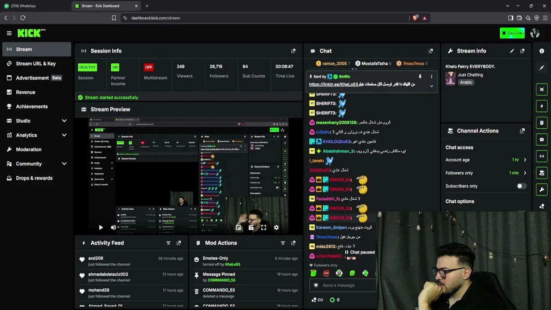This screenshot has height=310, width=551.
Task: Toggle the channel actions widget icon
Action: click(542, 173)
